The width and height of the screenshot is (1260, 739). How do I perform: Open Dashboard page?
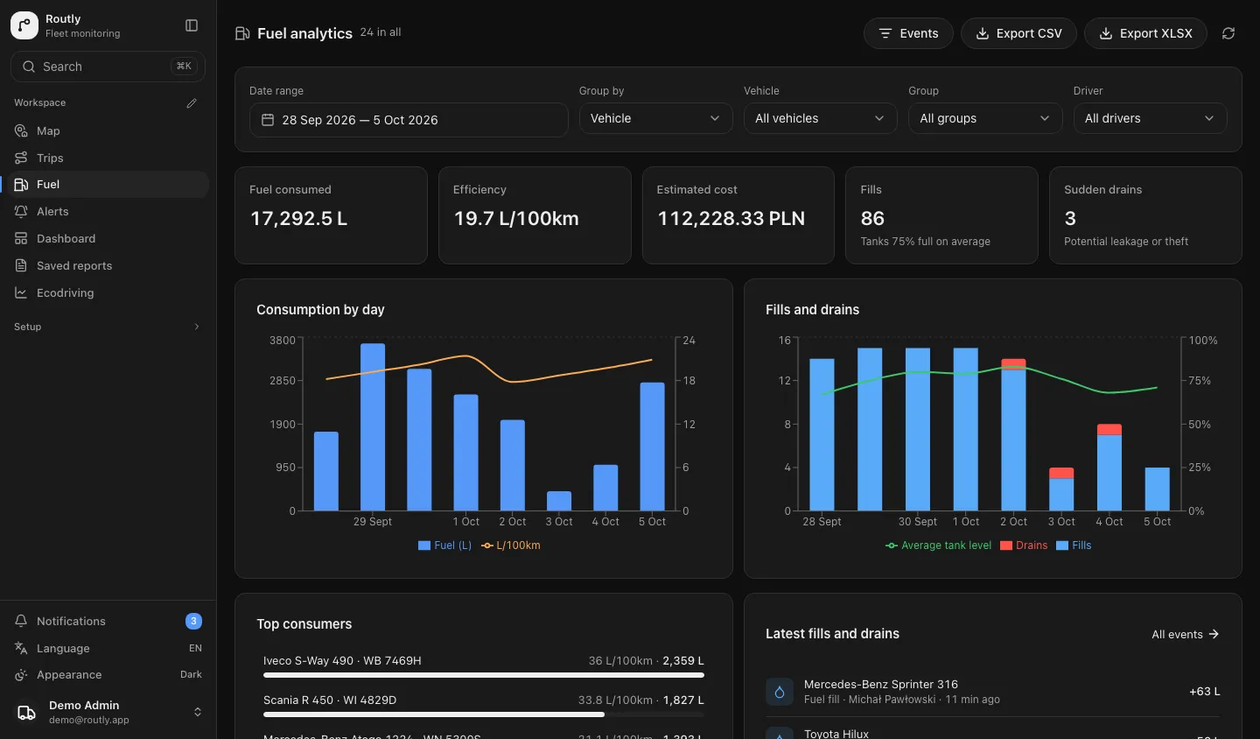108,238
